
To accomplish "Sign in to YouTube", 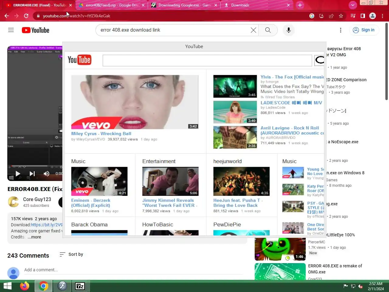I will click(x=364, y=30).
